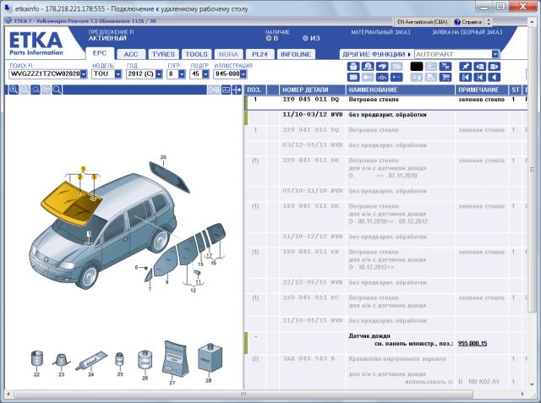
Task: Select the ИЗ availability radio button
Action: click(305, 38)
